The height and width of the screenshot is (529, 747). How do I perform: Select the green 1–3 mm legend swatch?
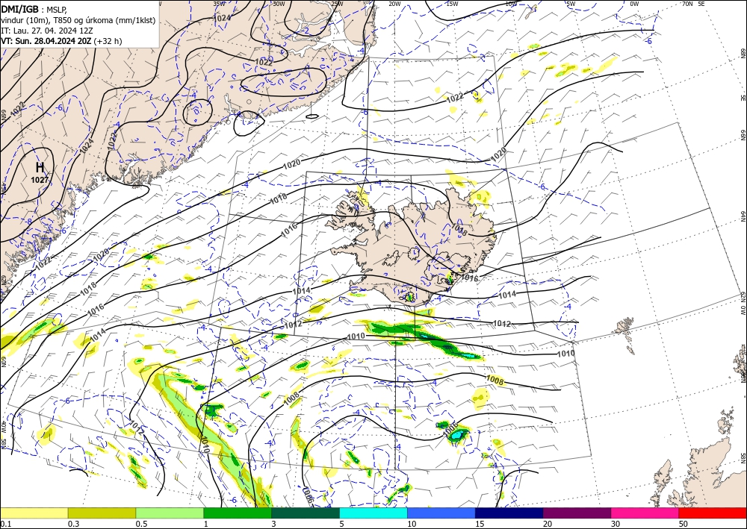[238, 513]
